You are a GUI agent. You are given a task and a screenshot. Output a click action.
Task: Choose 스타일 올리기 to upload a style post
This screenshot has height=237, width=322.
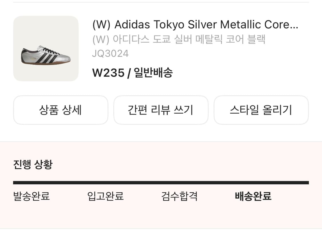pyautogui.click(x=261, y=110)
